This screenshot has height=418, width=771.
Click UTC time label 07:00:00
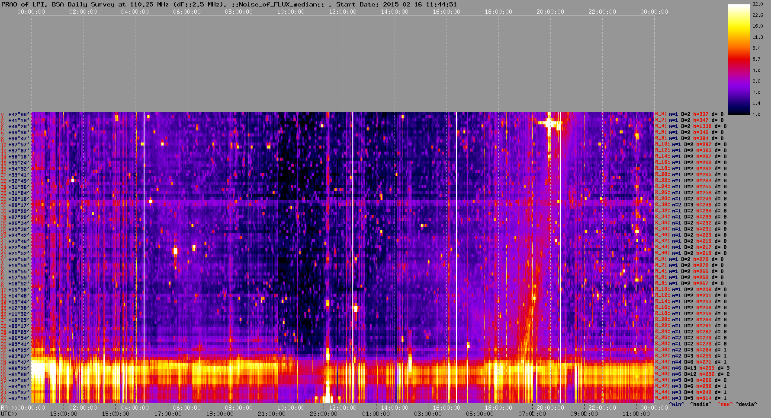(x=532, y=414)
